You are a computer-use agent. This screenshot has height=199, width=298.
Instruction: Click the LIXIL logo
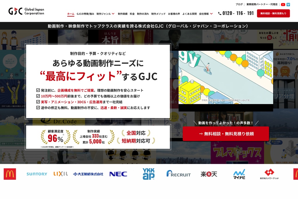(61, 174)
